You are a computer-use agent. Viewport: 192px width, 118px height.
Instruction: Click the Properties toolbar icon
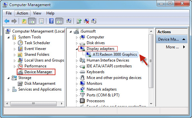coord(41,21)
